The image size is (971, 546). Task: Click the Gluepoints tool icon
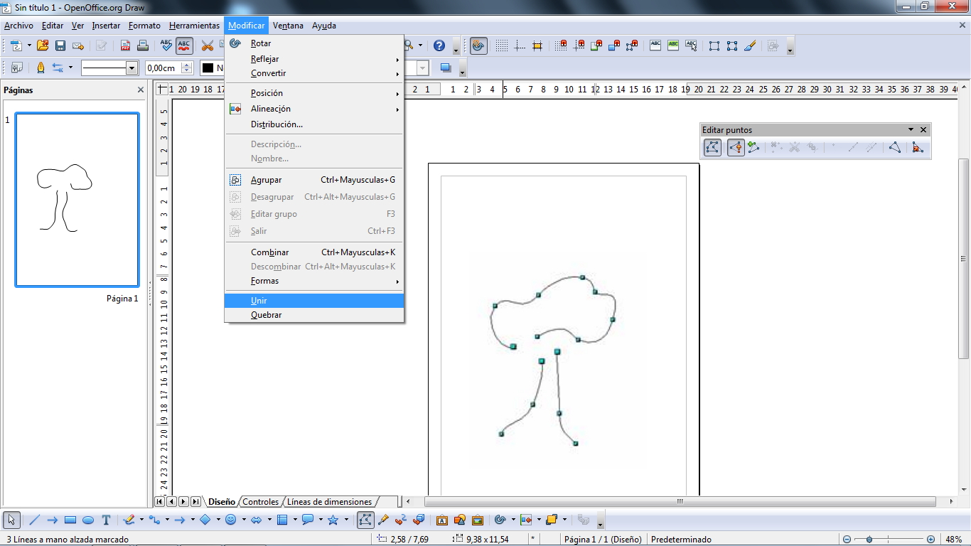coord(383,520)
